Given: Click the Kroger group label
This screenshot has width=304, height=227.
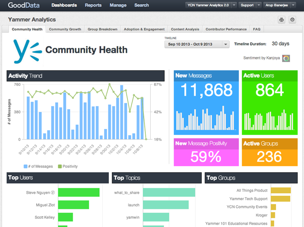Looking at the screenshot, I should tap(261, 215).
